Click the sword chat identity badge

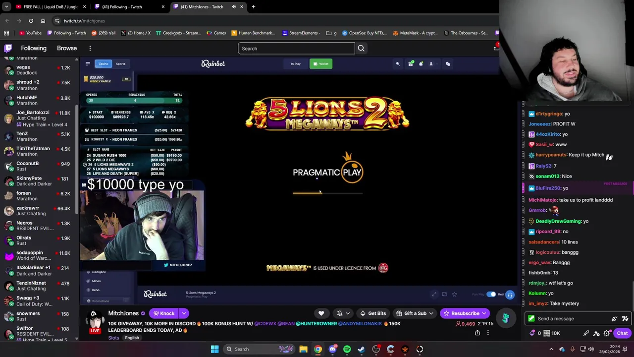click(531, 319)
